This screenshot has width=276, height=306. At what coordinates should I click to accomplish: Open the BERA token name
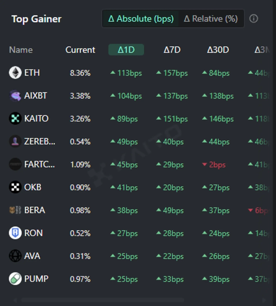(x=34, y=210)
